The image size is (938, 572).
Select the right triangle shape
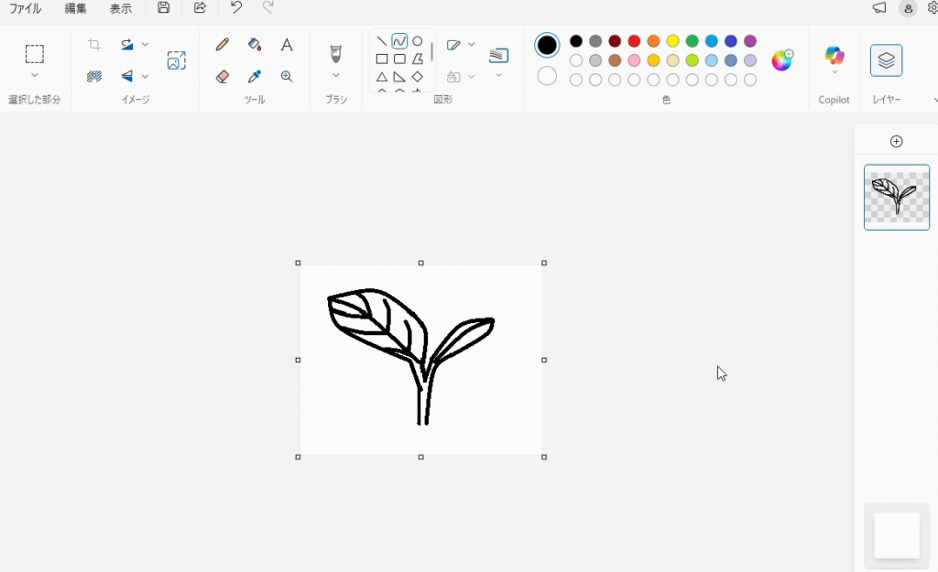399,77
